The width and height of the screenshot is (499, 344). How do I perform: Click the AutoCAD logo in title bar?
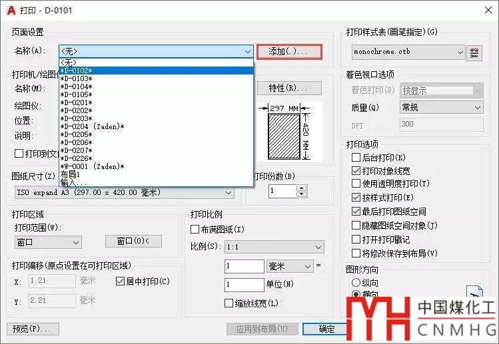tap(11, 11)
